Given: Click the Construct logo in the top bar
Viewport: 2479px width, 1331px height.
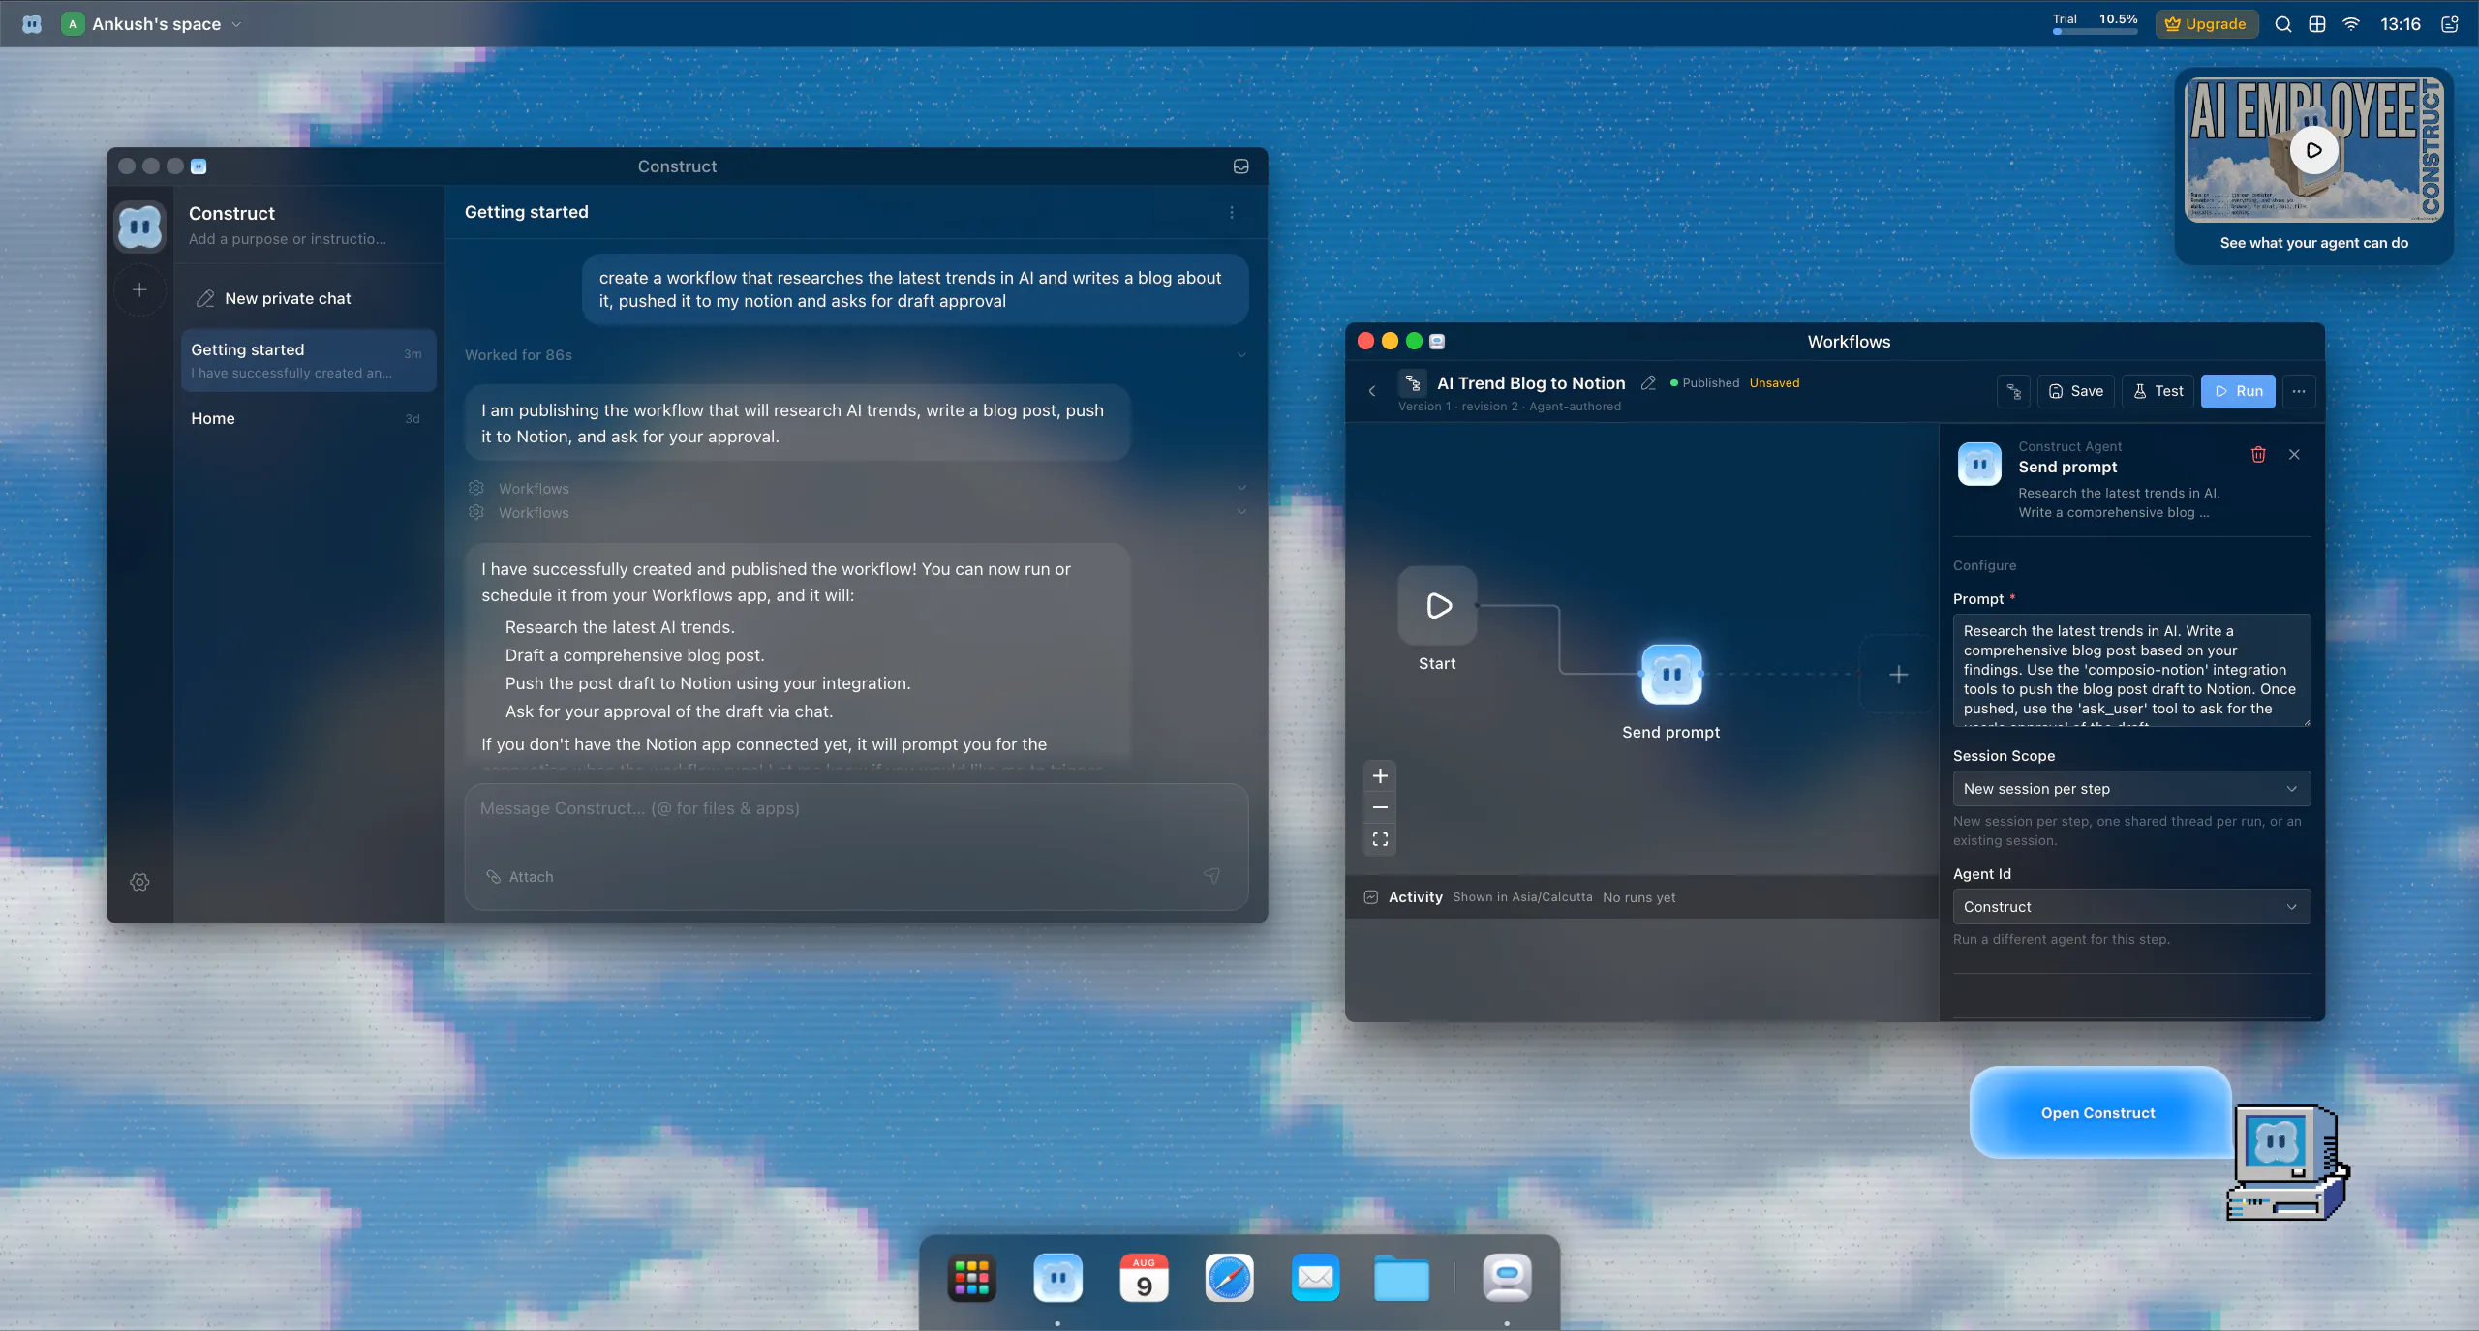Looking at the screenshot, I should (x=32, y=24).
